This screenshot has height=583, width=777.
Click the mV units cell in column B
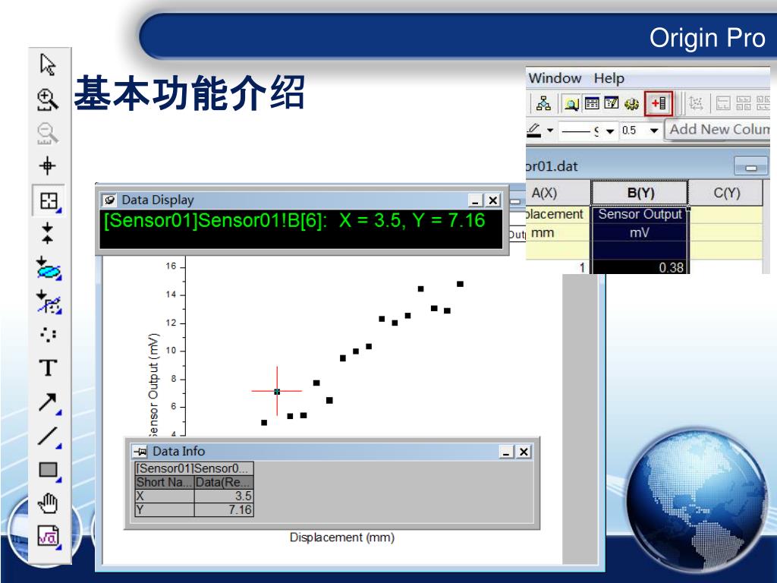coord(640,232)
